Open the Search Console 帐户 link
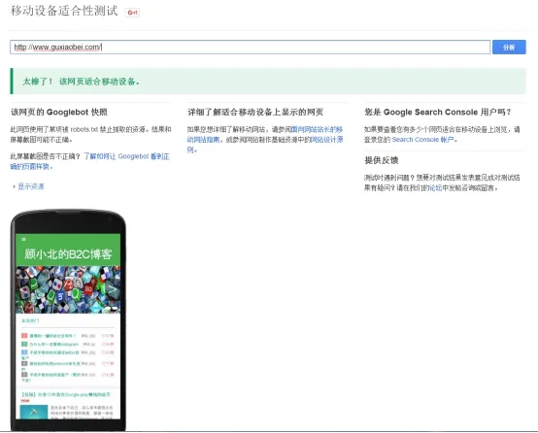 pyautogui.click(x=423, y=140)
